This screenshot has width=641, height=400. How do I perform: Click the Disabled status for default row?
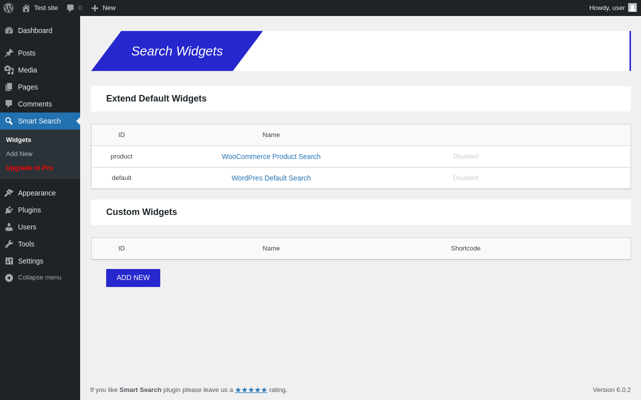click(x=466, y=178)
